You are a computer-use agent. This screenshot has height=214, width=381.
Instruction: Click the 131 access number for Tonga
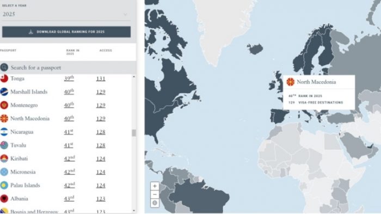[101, 78]
